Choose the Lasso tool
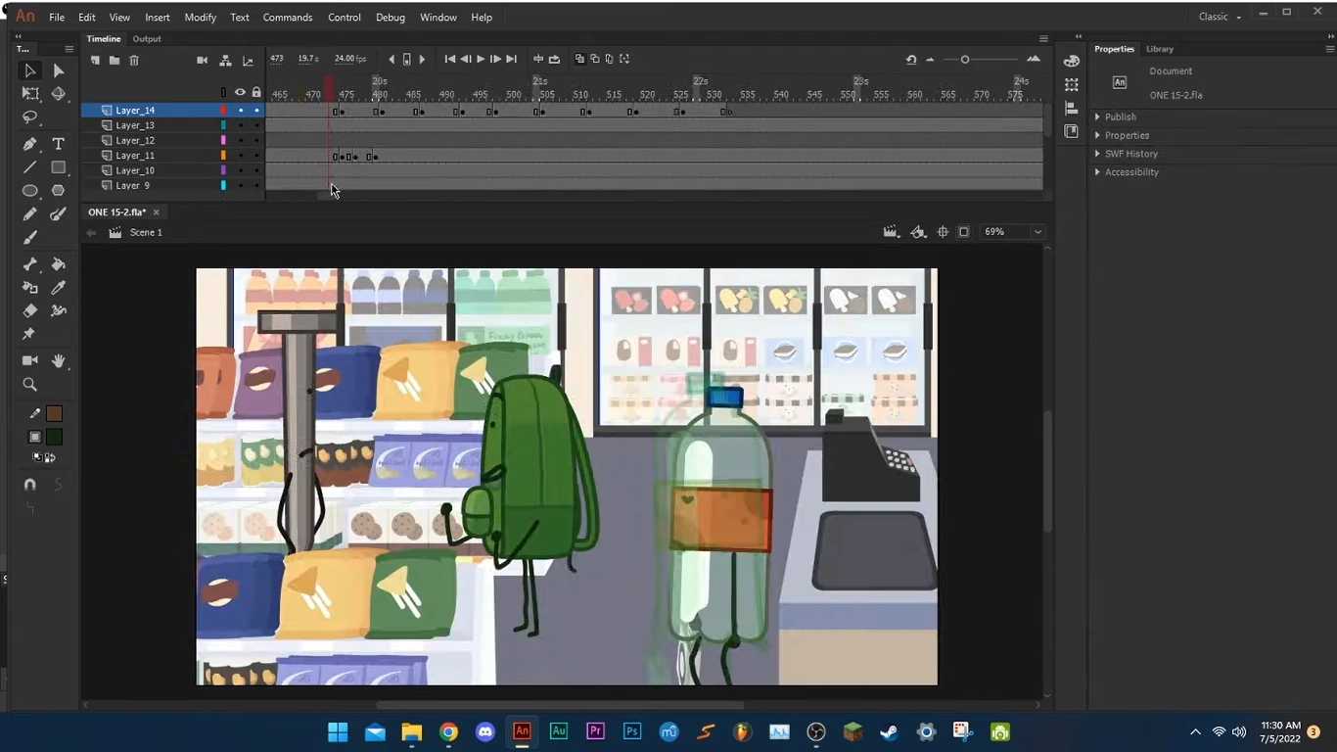 (x=29, y=117)
